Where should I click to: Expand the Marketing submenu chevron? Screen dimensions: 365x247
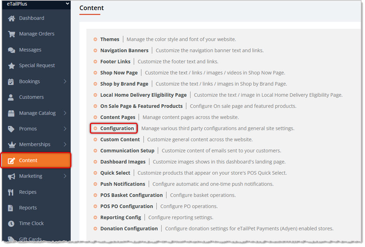tap(65, 176)
